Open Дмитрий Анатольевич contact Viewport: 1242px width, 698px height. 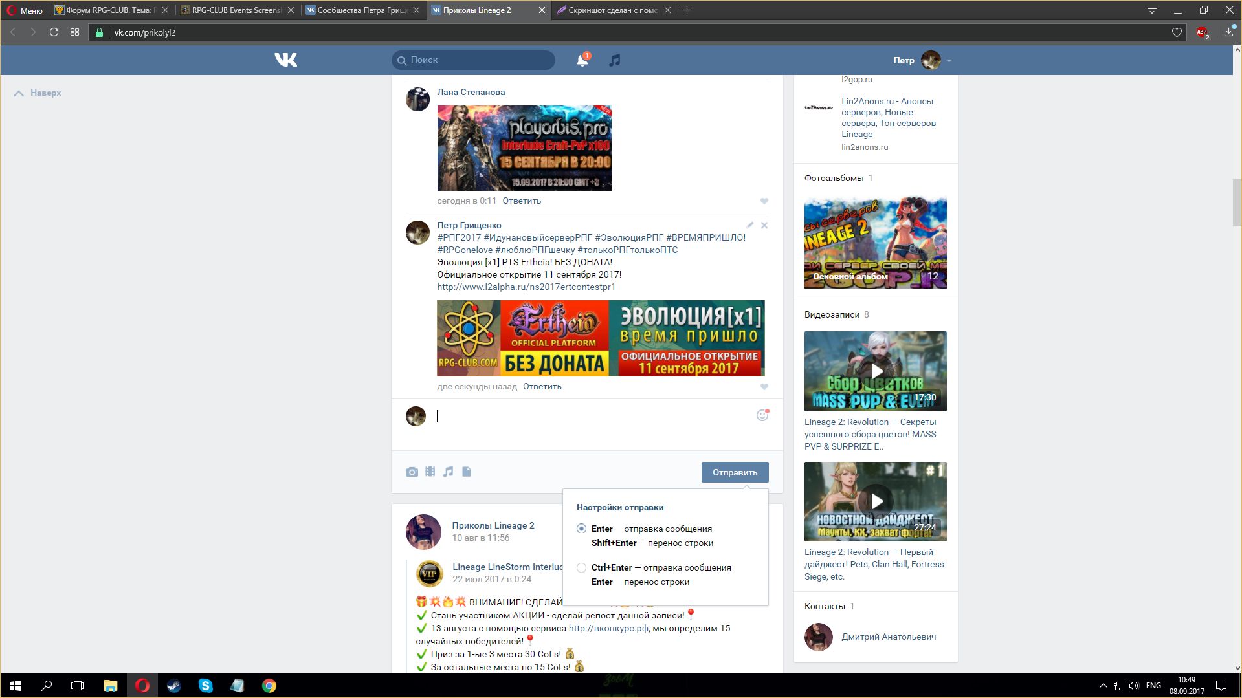coord(888,637)
